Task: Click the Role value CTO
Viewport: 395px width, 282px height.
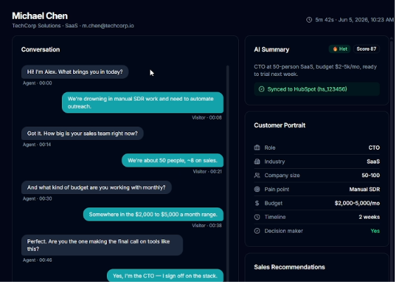Action: 374,148
